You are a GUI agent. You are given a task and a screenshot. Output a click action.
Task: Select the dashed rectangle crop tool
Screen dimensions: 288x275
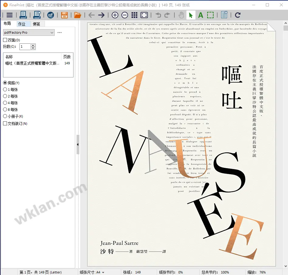(210, 15)
